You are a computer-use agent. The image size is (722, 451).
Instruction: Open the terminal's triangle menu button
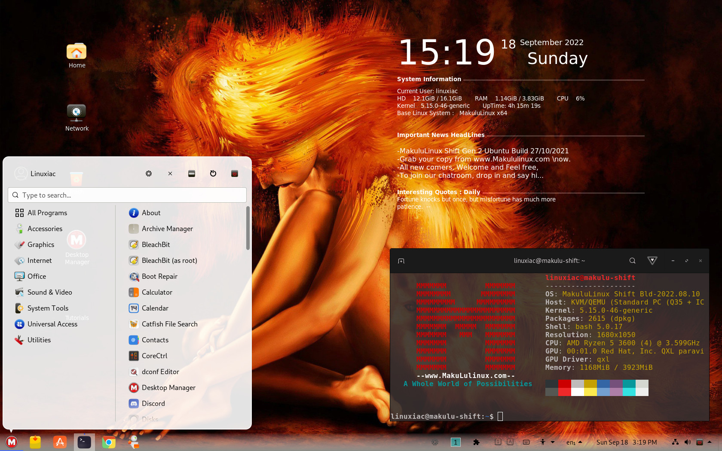(x=652, y=261)
